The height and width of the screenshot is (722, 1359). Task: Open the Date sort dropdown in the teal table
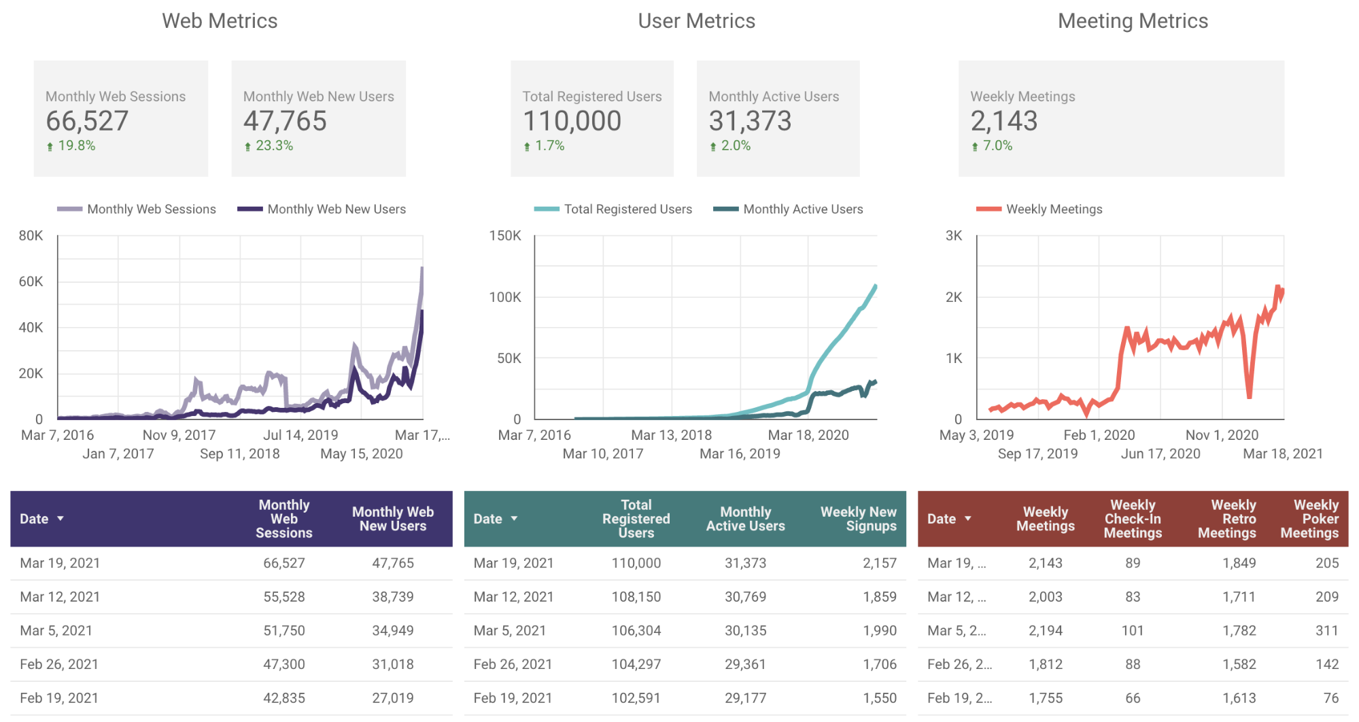click(513, 518)
